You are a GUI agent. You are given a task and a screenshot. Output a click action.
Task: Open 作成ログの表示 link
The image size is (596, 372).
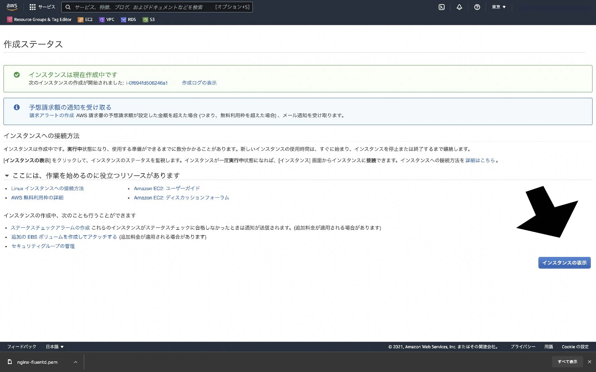199,83
